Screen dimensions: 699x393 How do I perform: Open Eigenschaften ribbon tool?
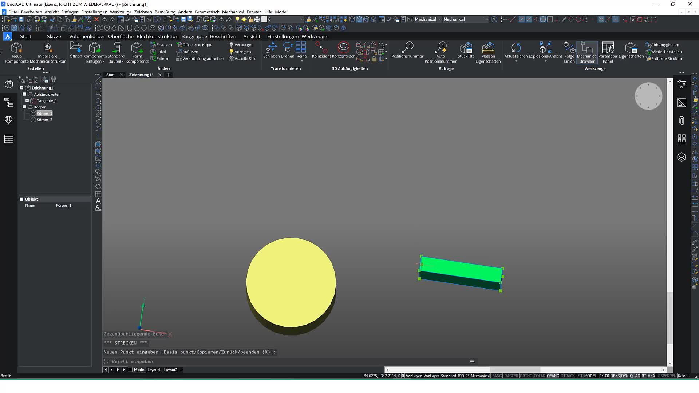[x=631, y=50]
